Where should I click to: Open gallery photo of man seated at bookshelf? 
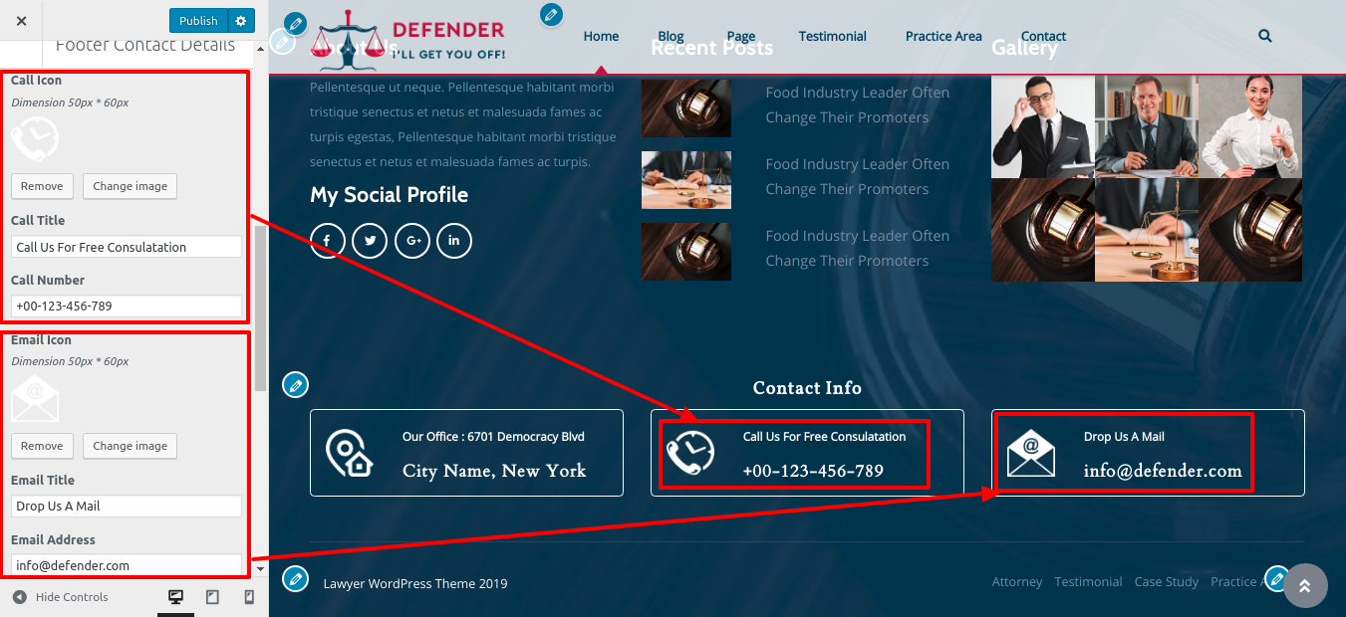coord(1146,126)
